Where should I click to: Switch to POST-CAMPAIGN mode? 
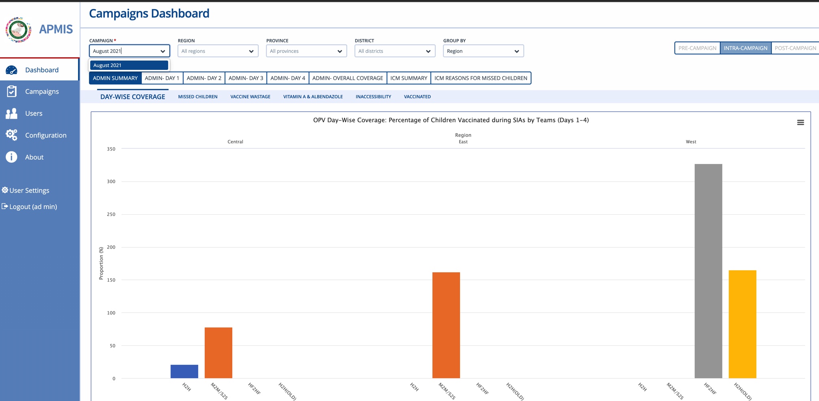coord(795,48)
